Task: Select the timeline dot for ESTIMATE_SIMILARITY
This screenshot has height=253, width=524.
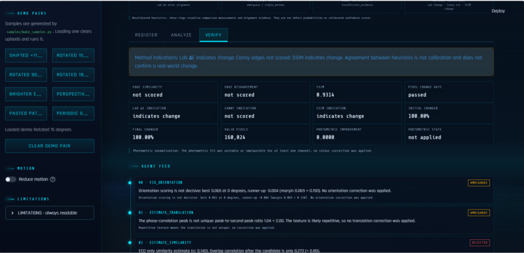Action: pyautogui.click(x=129, y=243)
